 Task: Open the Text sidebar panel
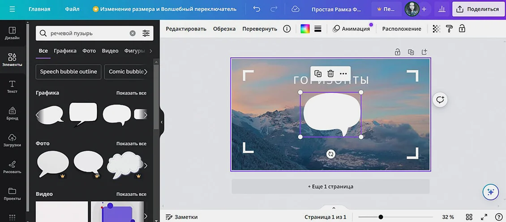click(12, 87)
